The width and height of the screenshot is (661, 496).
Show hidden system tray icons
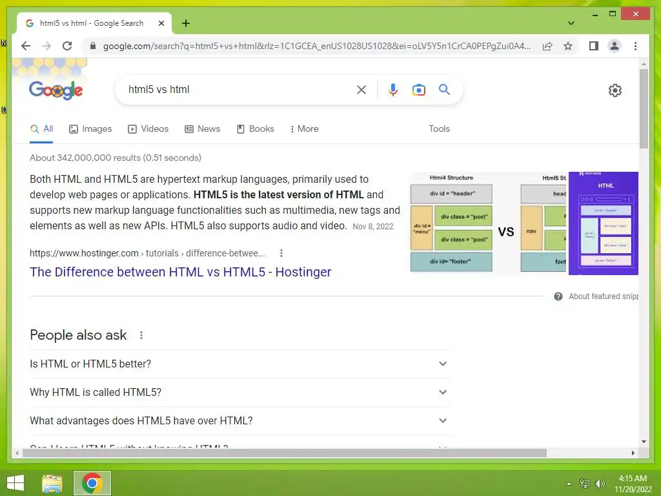tap(569, 483)
